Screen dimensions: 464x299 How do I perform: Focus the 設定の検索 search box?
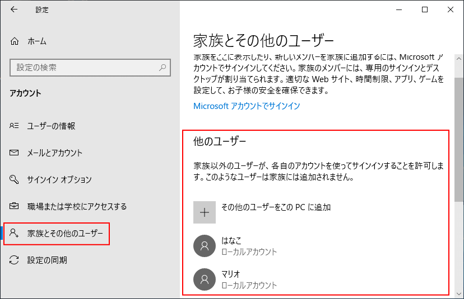pyautogui.click(x=84, y=68)
